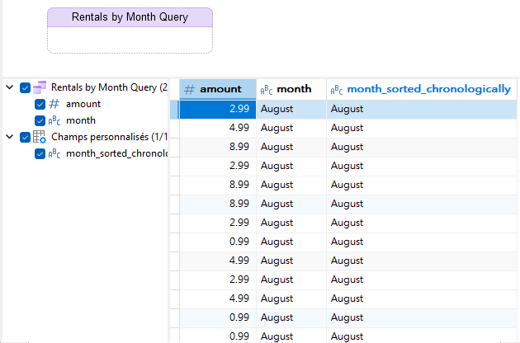Viewport: 520px width, 343px height.
Task: Click the # number icon beside amount in tree
Action: point(54,105)
